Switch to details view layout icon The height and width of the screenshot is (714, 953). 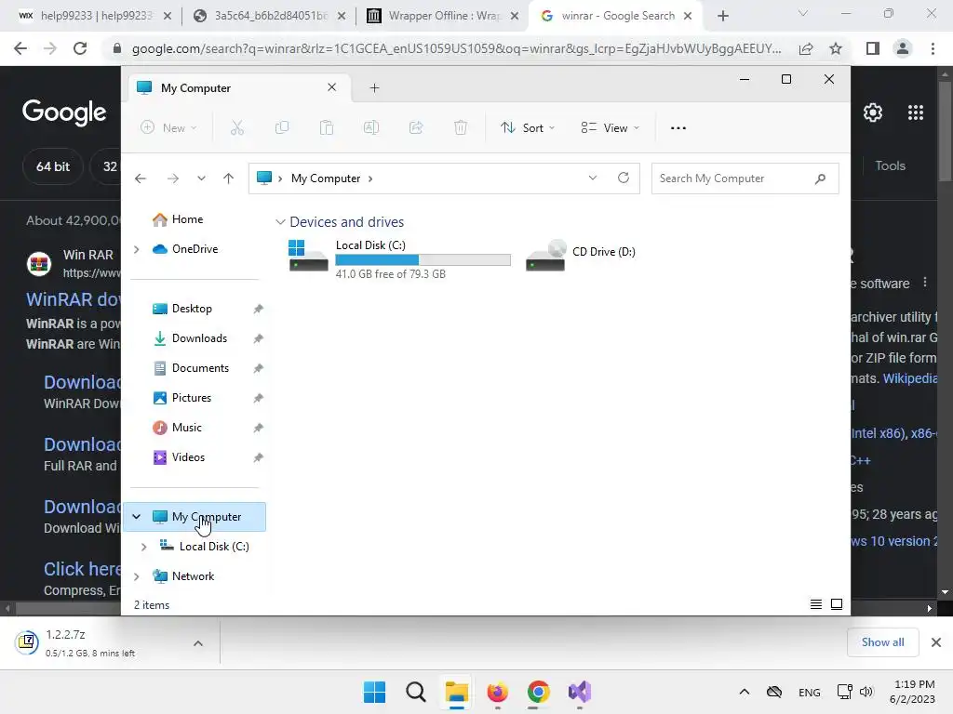click(x=816, y=604)
